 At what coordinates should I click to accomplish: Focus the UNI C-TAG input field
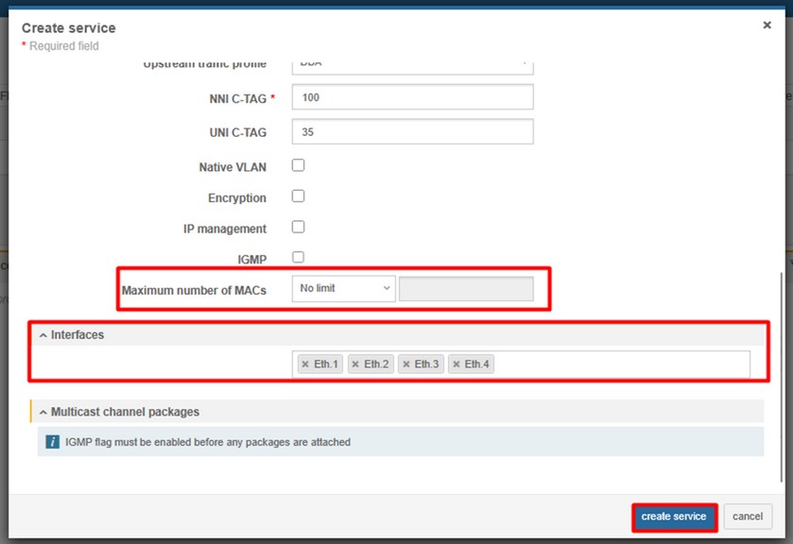[x=412, y=132]
